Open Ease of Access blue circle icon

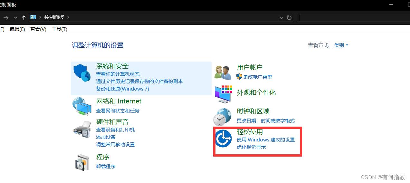coord(224,139)
